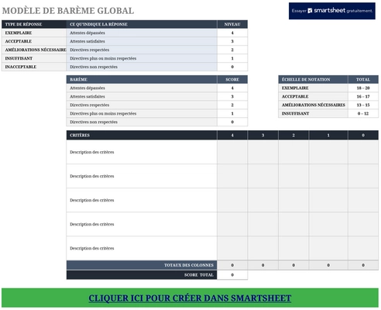
Task: Click the total range 16 - 17
Action: [363, 97]
